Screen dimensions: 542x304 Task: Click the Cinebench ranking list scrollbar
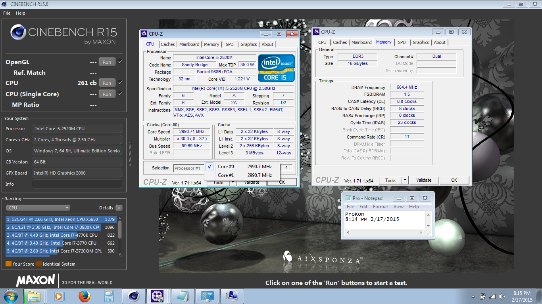[120, 236]
